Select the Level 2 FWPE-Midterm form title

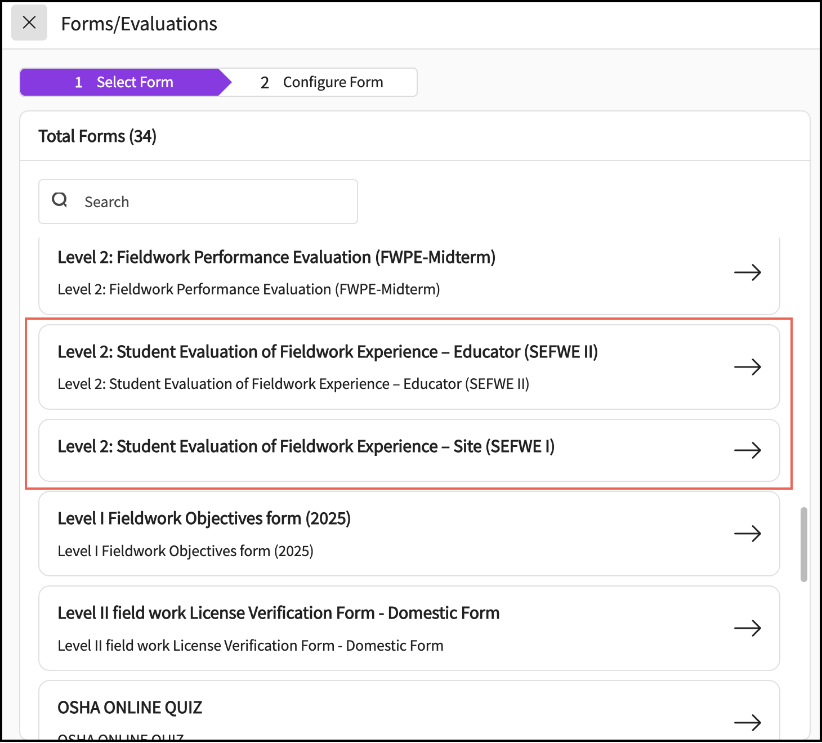(x=276, y=257)
